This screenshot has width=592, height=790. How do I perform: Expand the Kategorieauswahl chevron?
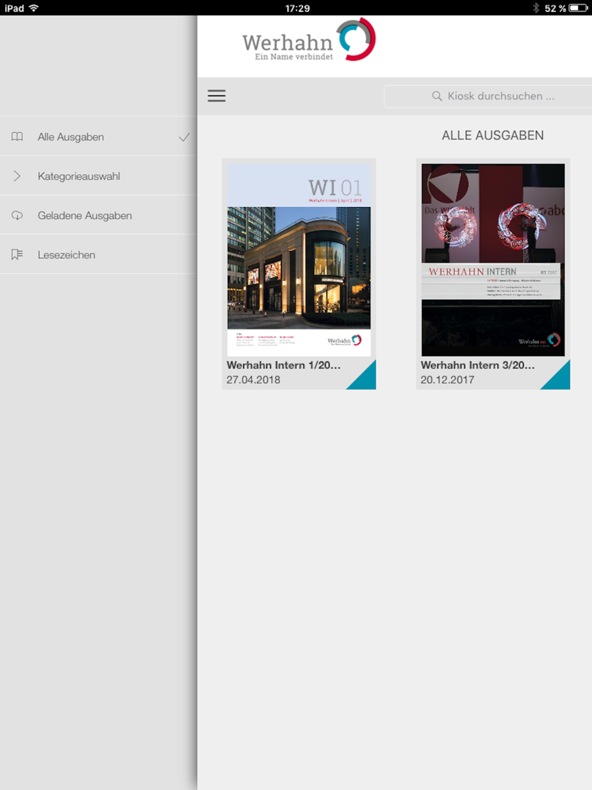17,176
